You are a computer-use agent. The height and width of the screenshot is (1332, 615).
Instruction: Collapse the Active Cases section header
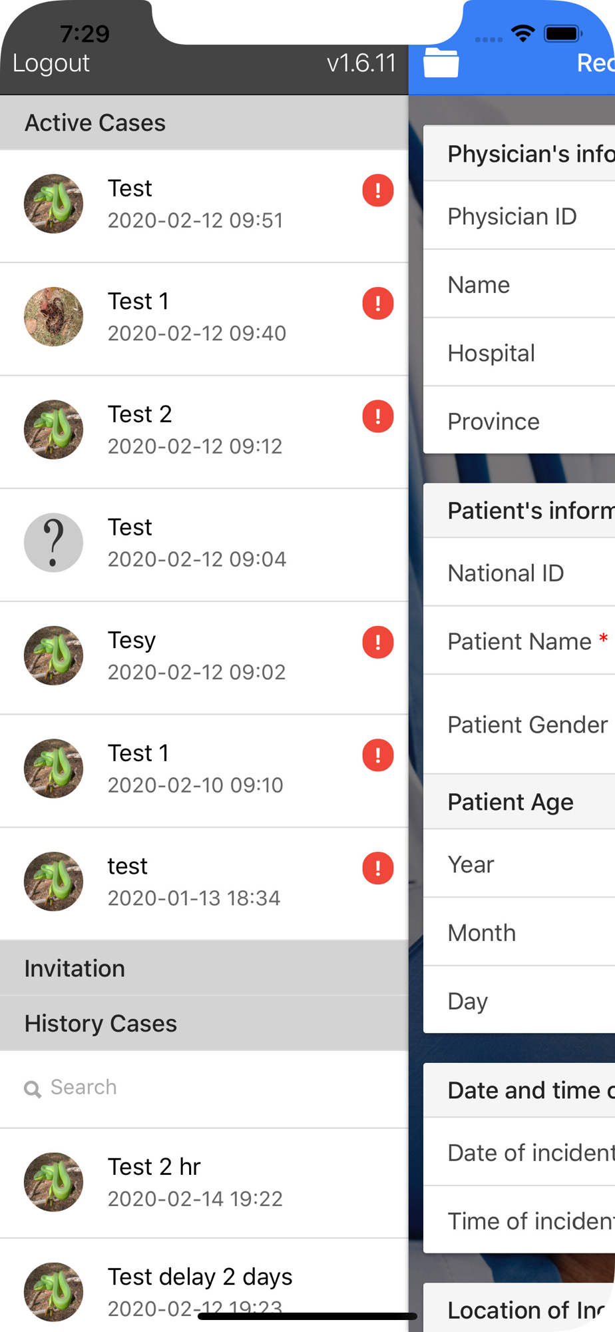tap(204, 123)
